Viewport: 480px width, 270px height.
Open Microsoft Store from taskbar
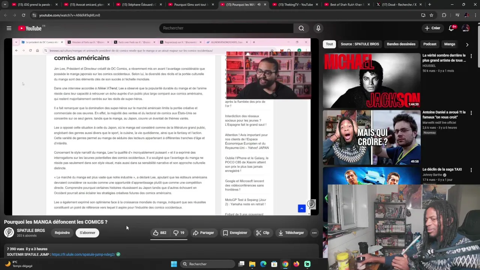pyautogui.click(x=274, y=264)
